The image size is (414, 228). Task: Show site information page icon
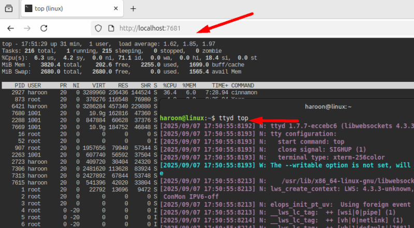coord(111,28)
